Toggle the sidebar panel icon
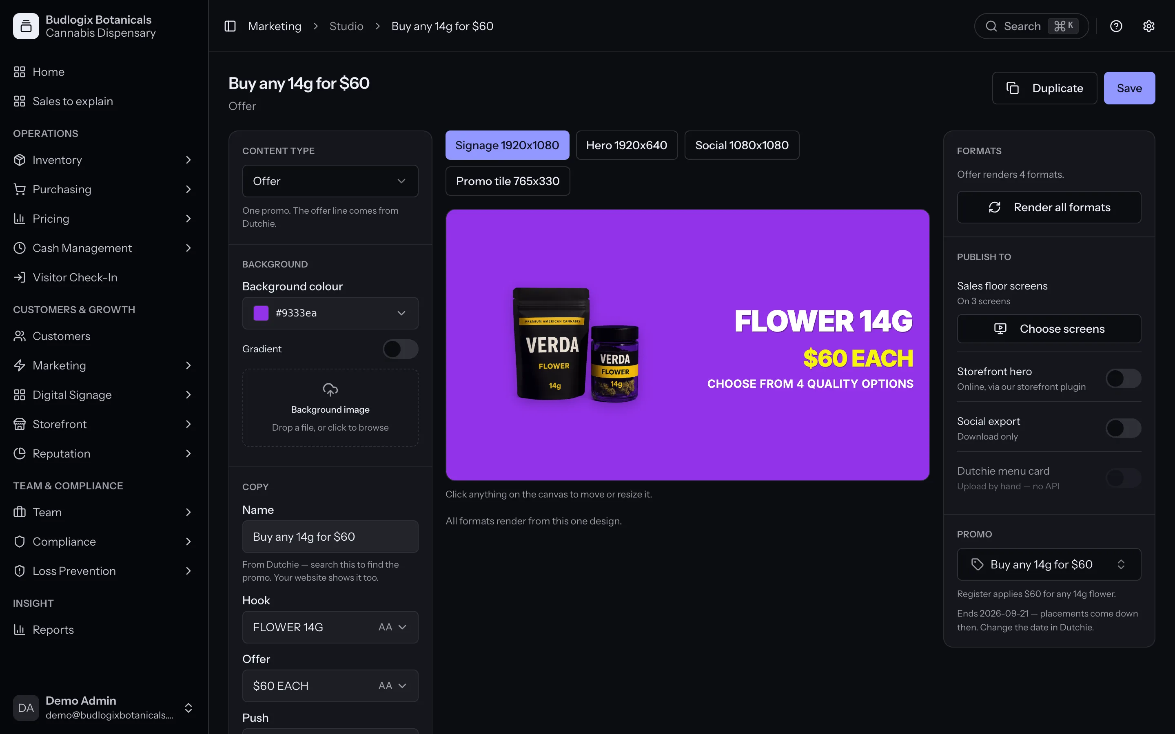This screenshot has width=1175, height=734. pyautogui.click(x=230, y=26)
